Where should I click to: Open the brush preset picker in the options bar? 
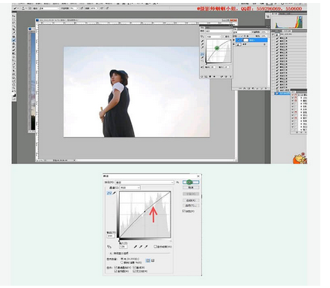tap(24, 8)
